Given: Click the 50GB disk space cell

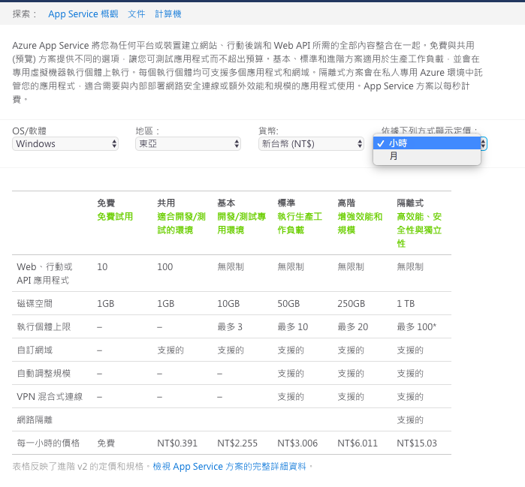Looking at the screenshot, I should coord(288,303).
